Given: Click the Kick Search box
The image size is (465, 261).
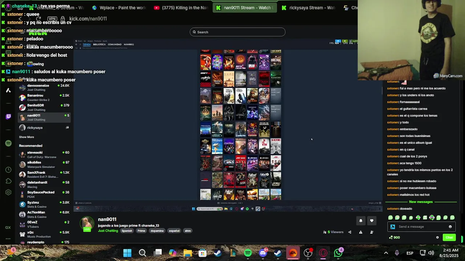Looking at the screenshot, I should pyautogui.click(x=238, y=32).
